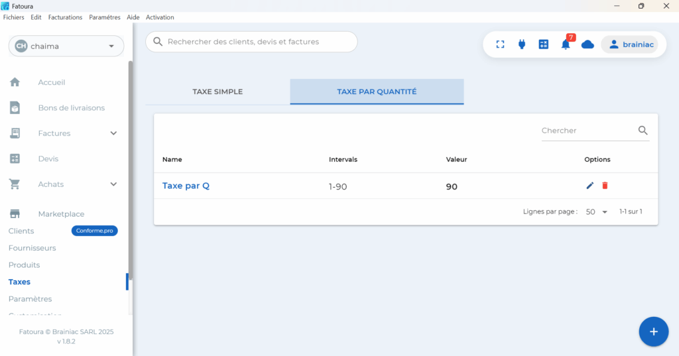Expand the Achats sidebar submenu
The image size is (679, 356).
coord(113,184)
